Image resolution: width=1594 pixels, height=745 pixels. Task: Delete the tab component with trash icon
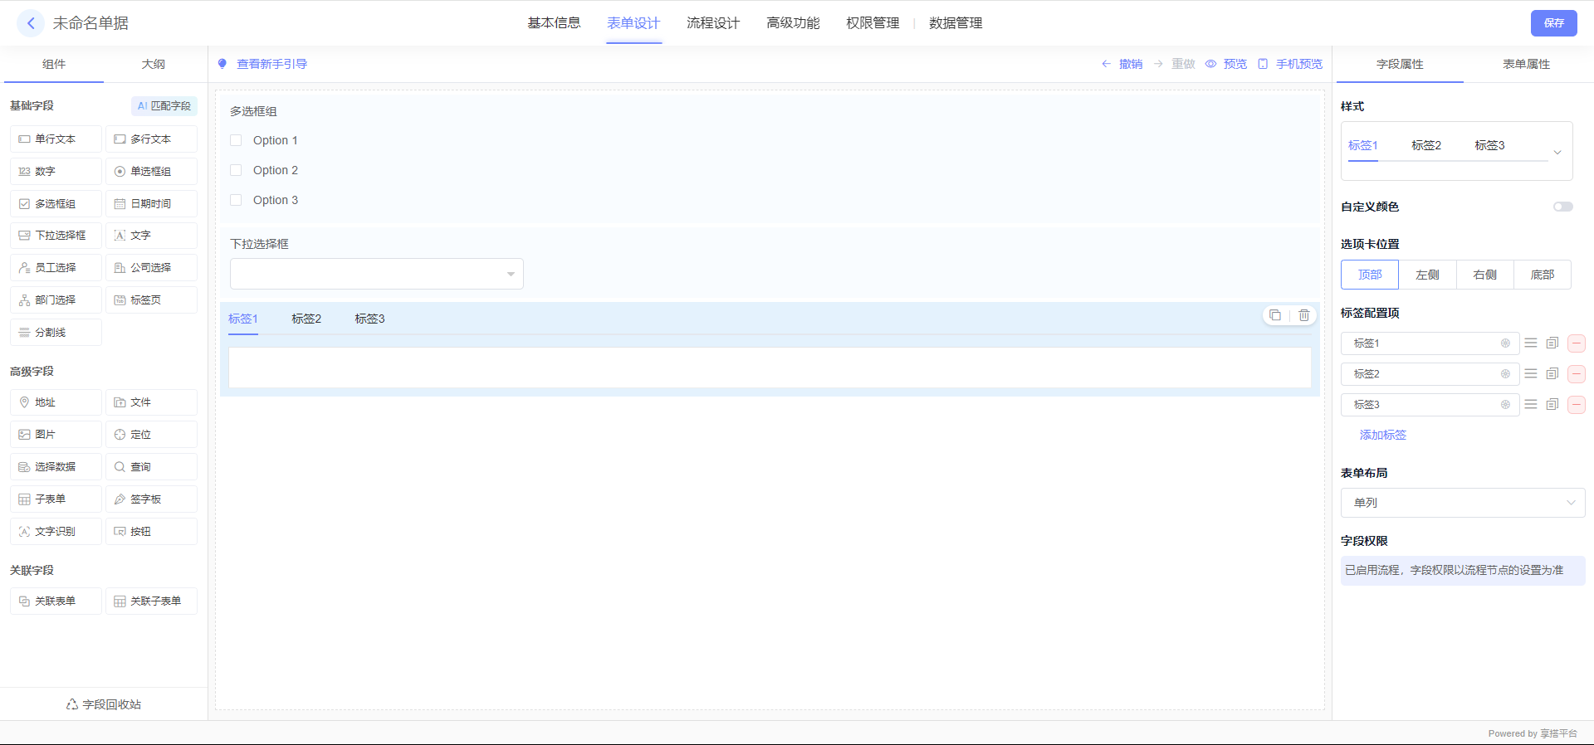(1304, 315)
